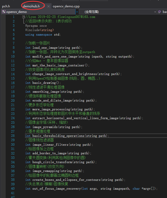
Task: Collapse the comment block at line 1
Action: pyautogui.click(x=23, y=17)
